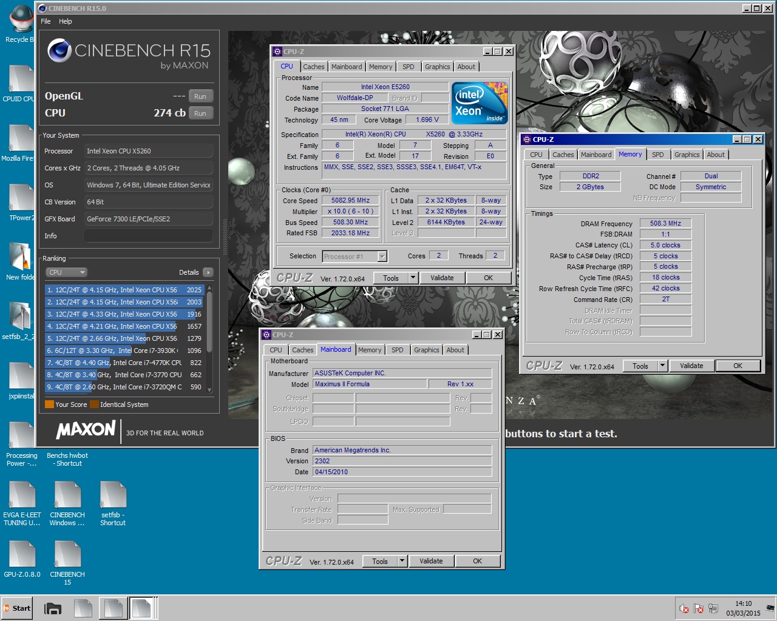Run the OpenGL benchmark
777x621 pixels.
tap(200, 96)
